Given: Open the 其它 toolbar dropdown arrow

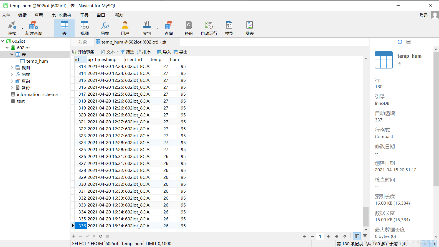Looking at the screenshot, I should pyautogui.click(x=157, y=28).
